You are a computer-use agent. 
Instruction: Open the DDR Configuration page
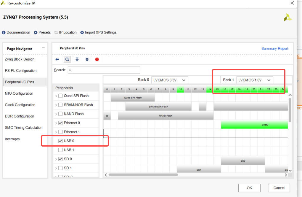(20, 116)
